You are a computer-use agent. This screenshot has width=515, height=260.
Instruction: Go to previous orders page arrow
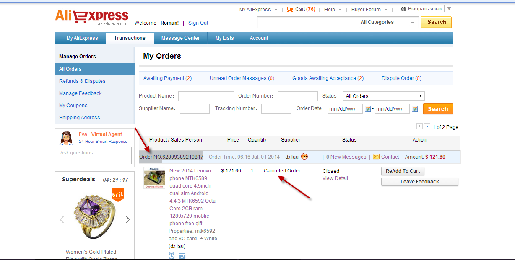[419, 126]
